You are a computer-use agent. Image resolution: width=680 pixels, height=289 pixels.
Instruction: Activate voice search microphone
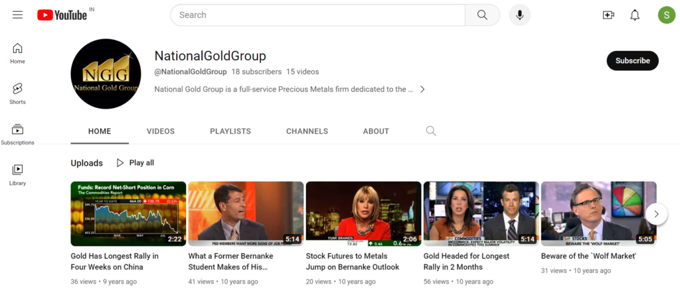[x=519, y=15]
